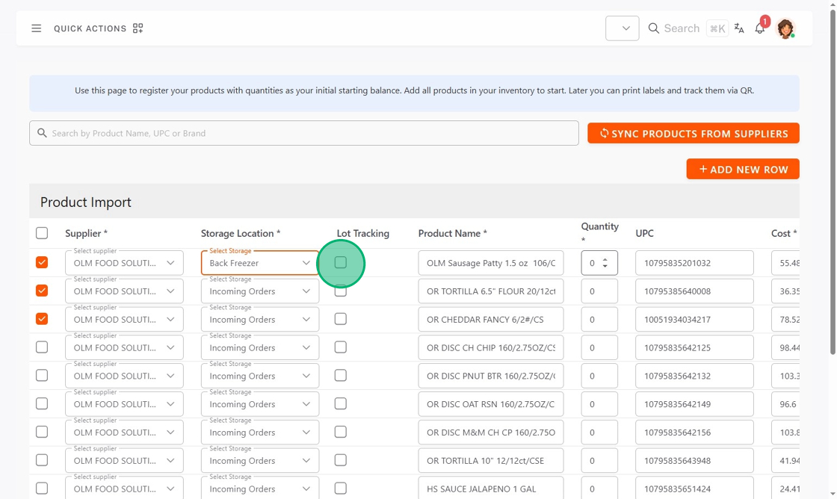Open the language translation icon
The width and height of the screenshot is (837, 499).
coord(739,28)
